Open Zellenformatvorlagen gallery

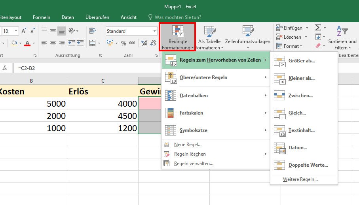(247, 38)
